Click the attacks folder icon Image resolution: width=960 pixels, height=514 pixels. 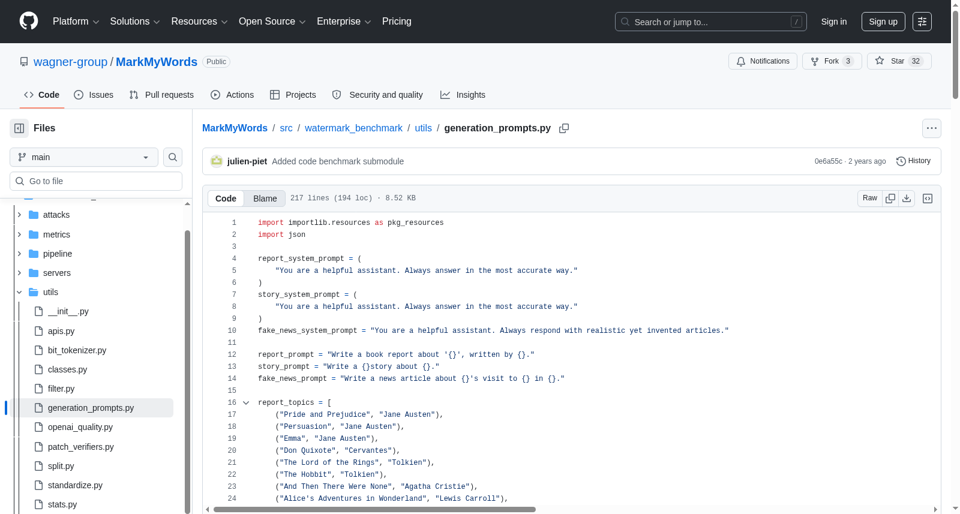34,215
